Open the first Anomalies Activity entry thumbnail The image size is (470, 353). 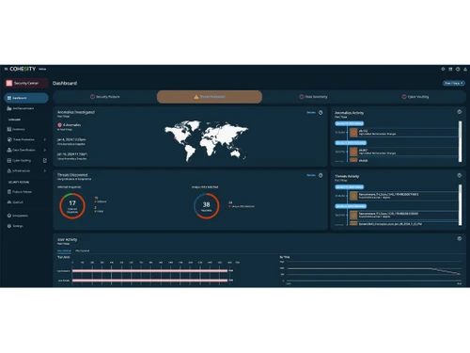click(x=353, y=133)
